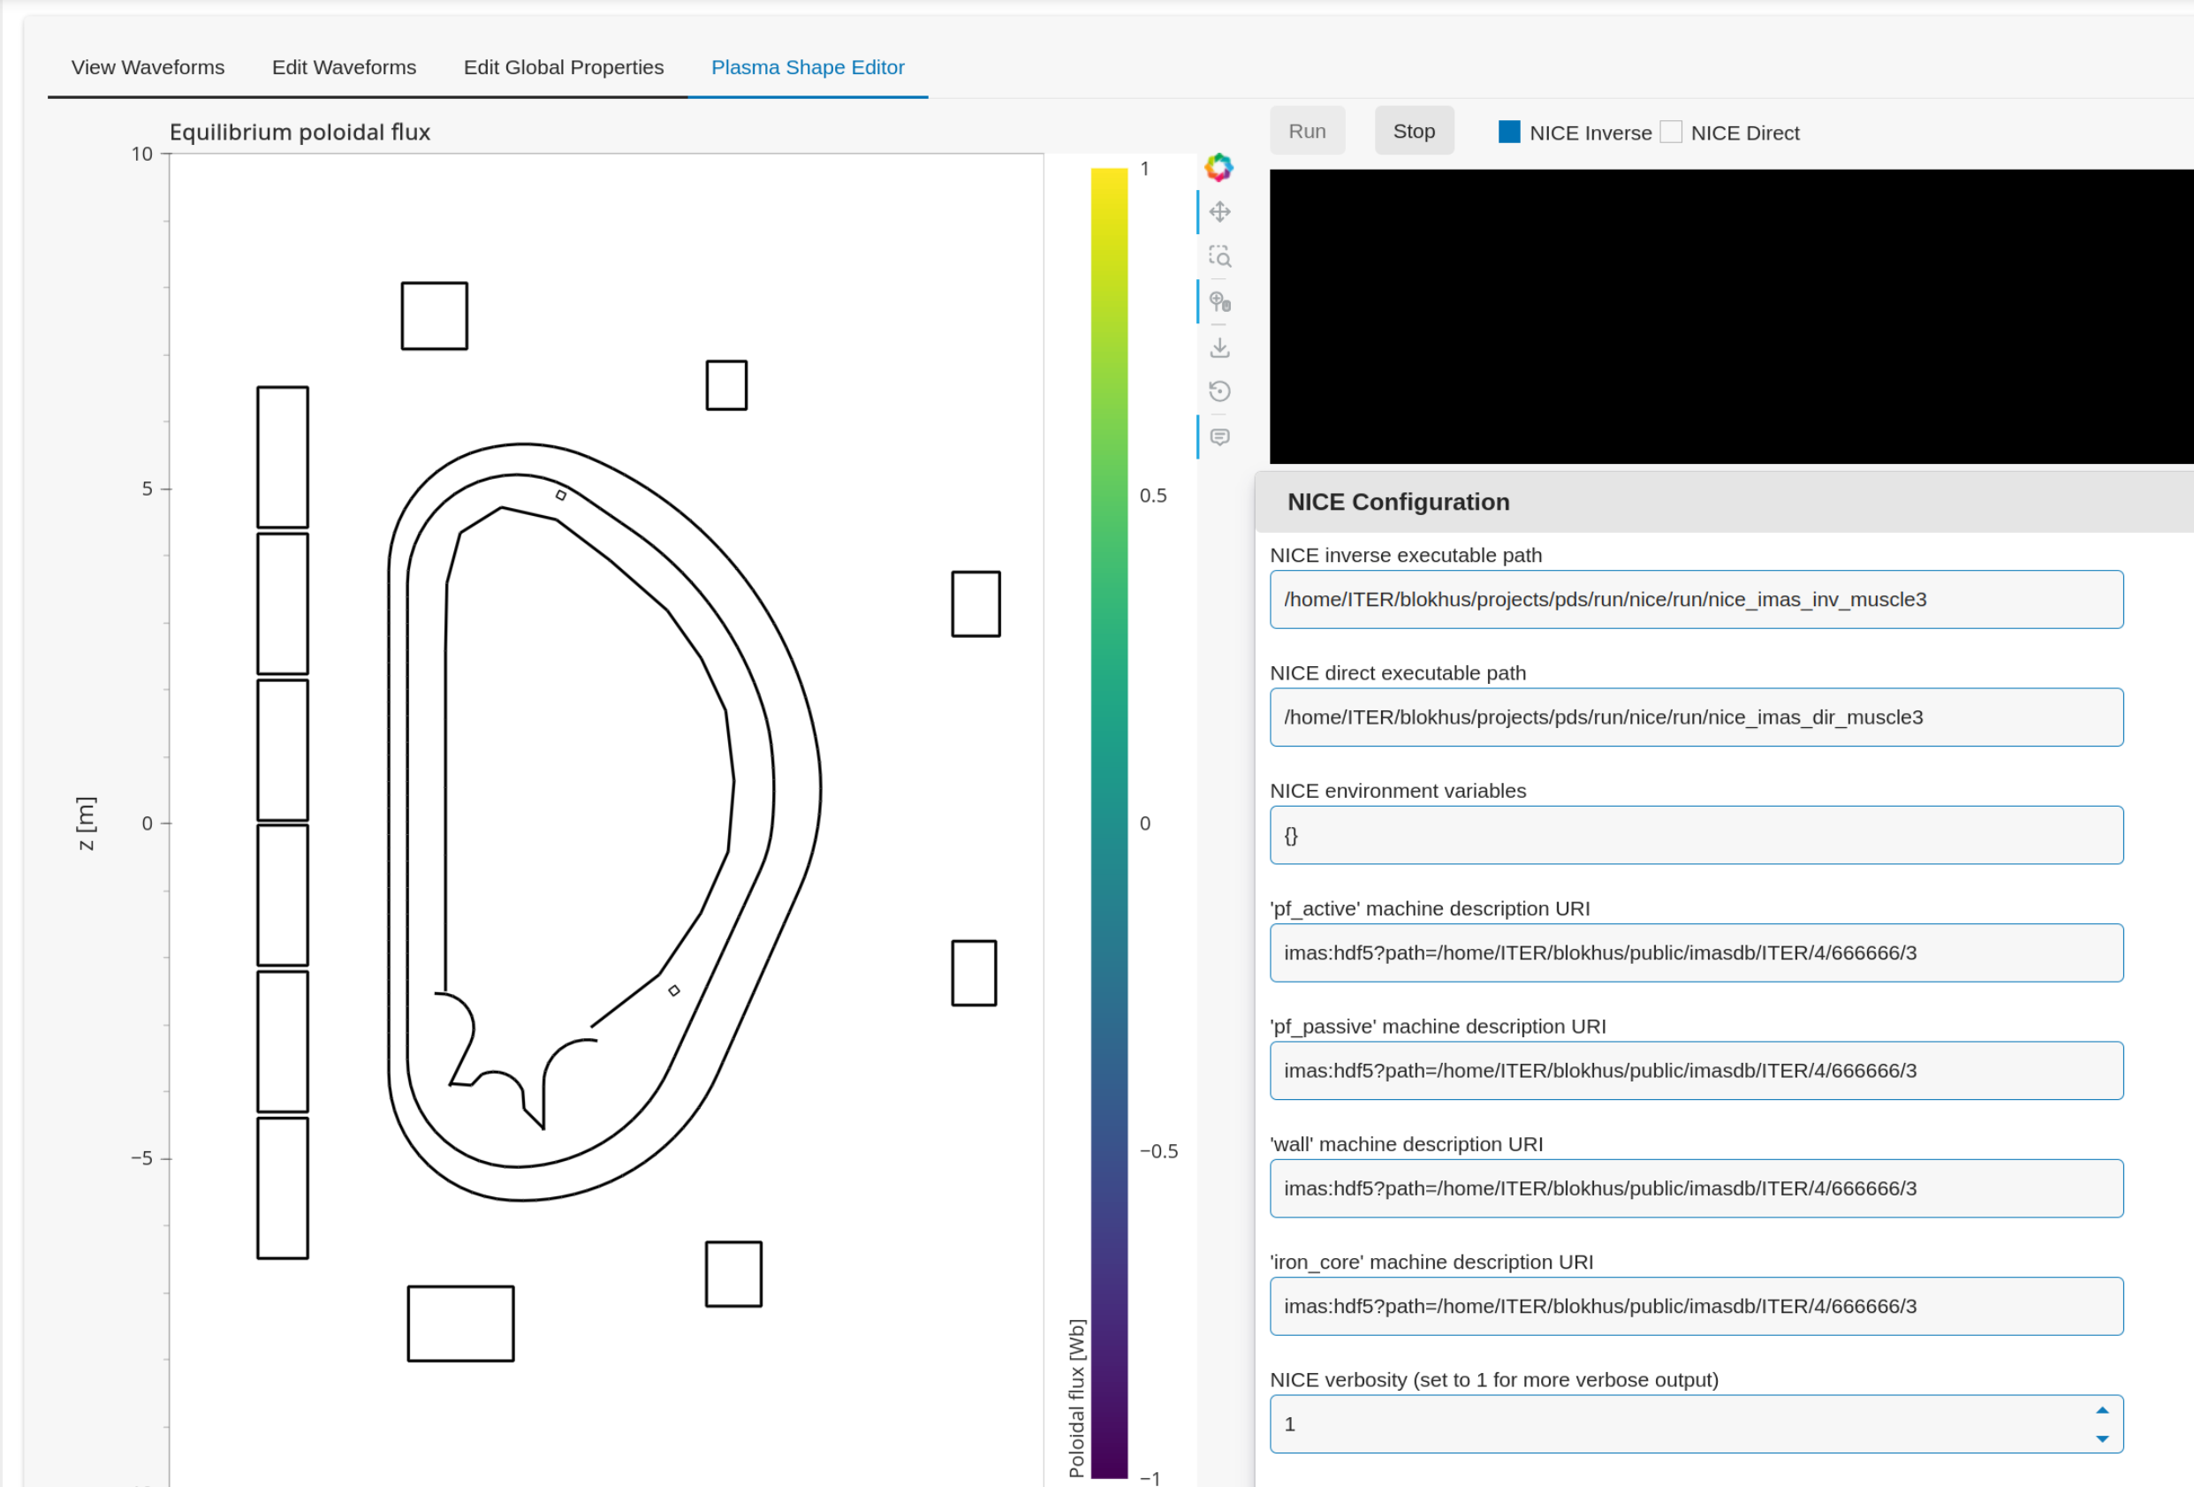Decrease NICE verbosity with down arrow
The image size is (2194, 1487).
tap(2101, 1439)
